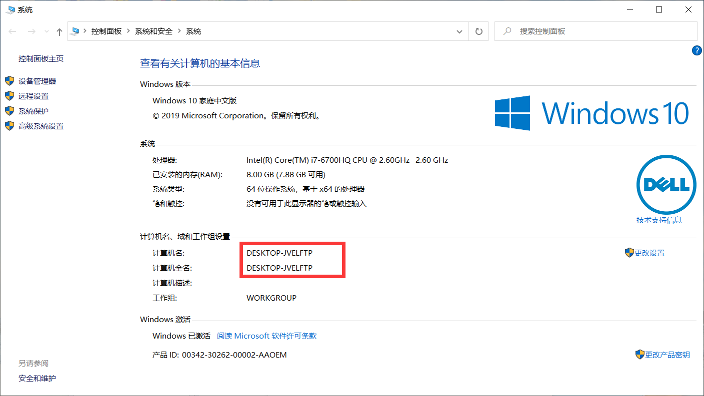Open 控制面板主页 link
Image resolution: width=704 pixels, height=396 pixels.
click(x=41, y=58)
